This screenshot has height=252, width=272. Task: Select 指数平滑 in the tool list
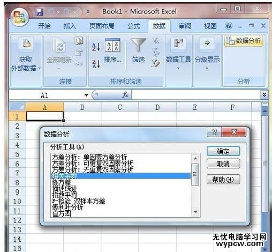(x=64, y=195)
